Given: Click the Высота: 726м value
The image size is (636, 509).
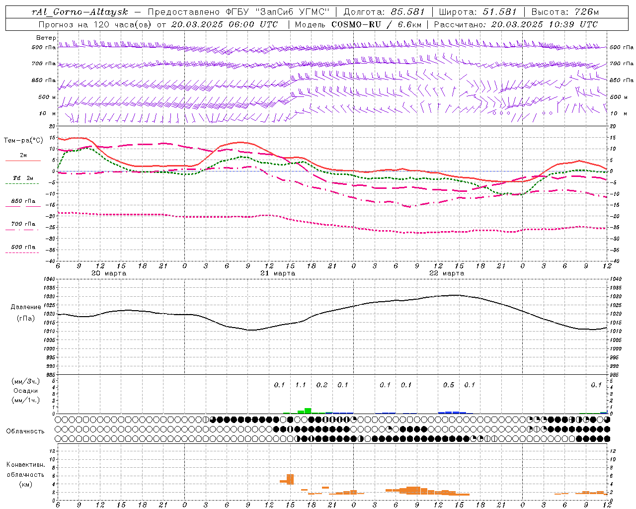Looking at the screenshot, I should (565, 12).
